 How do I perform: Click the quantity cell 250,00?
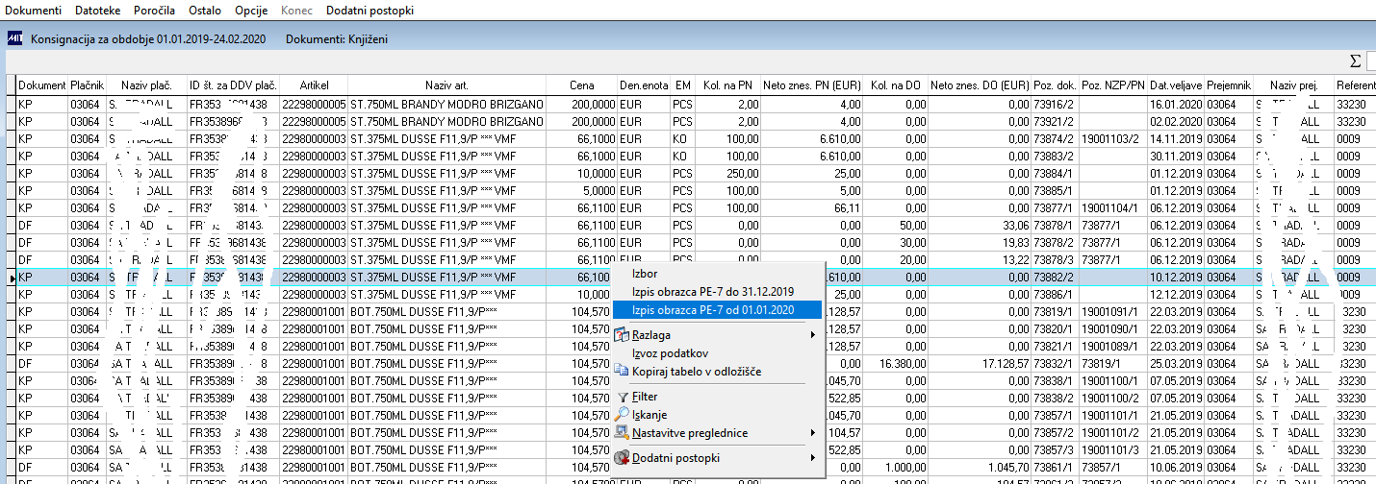pyautogui.click(x=727, y=173)
